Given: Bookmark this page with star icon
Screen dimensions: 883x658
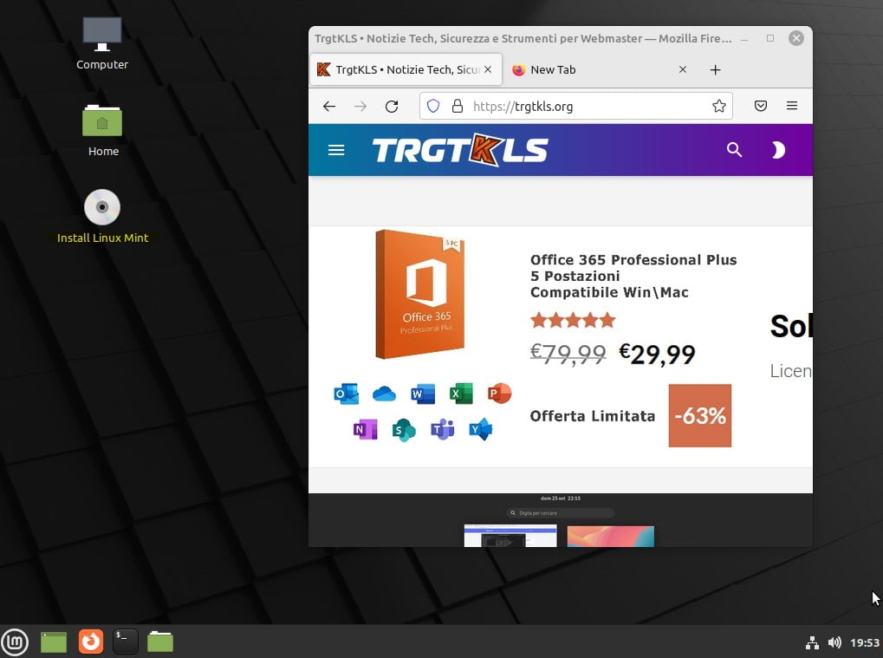Looking at the screenshot, I should point(718,106).
